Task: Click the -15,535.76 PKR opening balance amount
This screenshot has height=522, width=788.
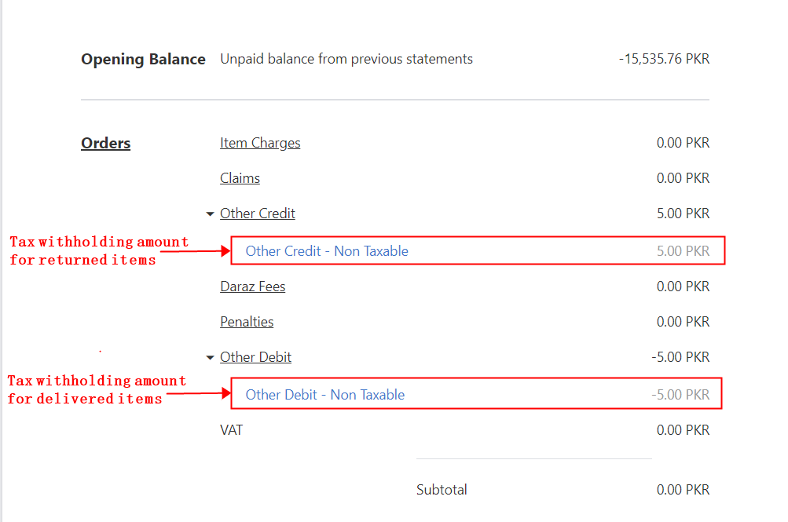Action: coord(664,59)
